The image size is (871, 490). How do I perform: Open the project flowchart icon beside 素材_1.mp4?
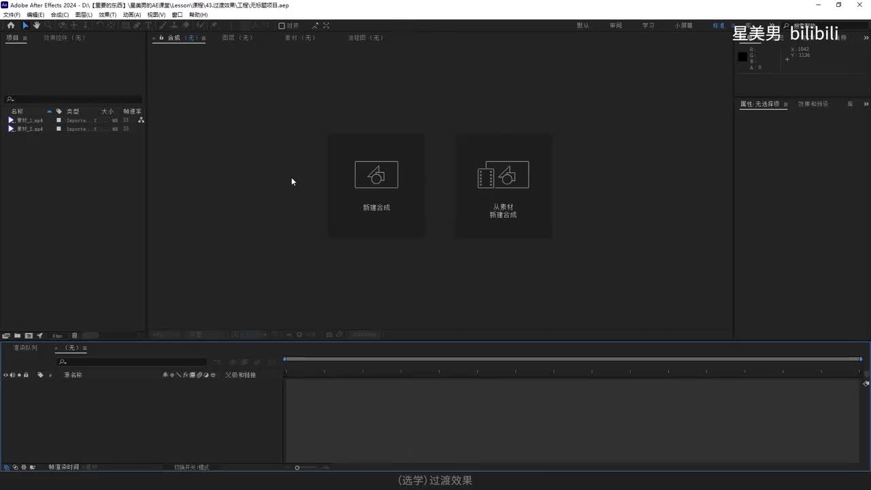141,120
